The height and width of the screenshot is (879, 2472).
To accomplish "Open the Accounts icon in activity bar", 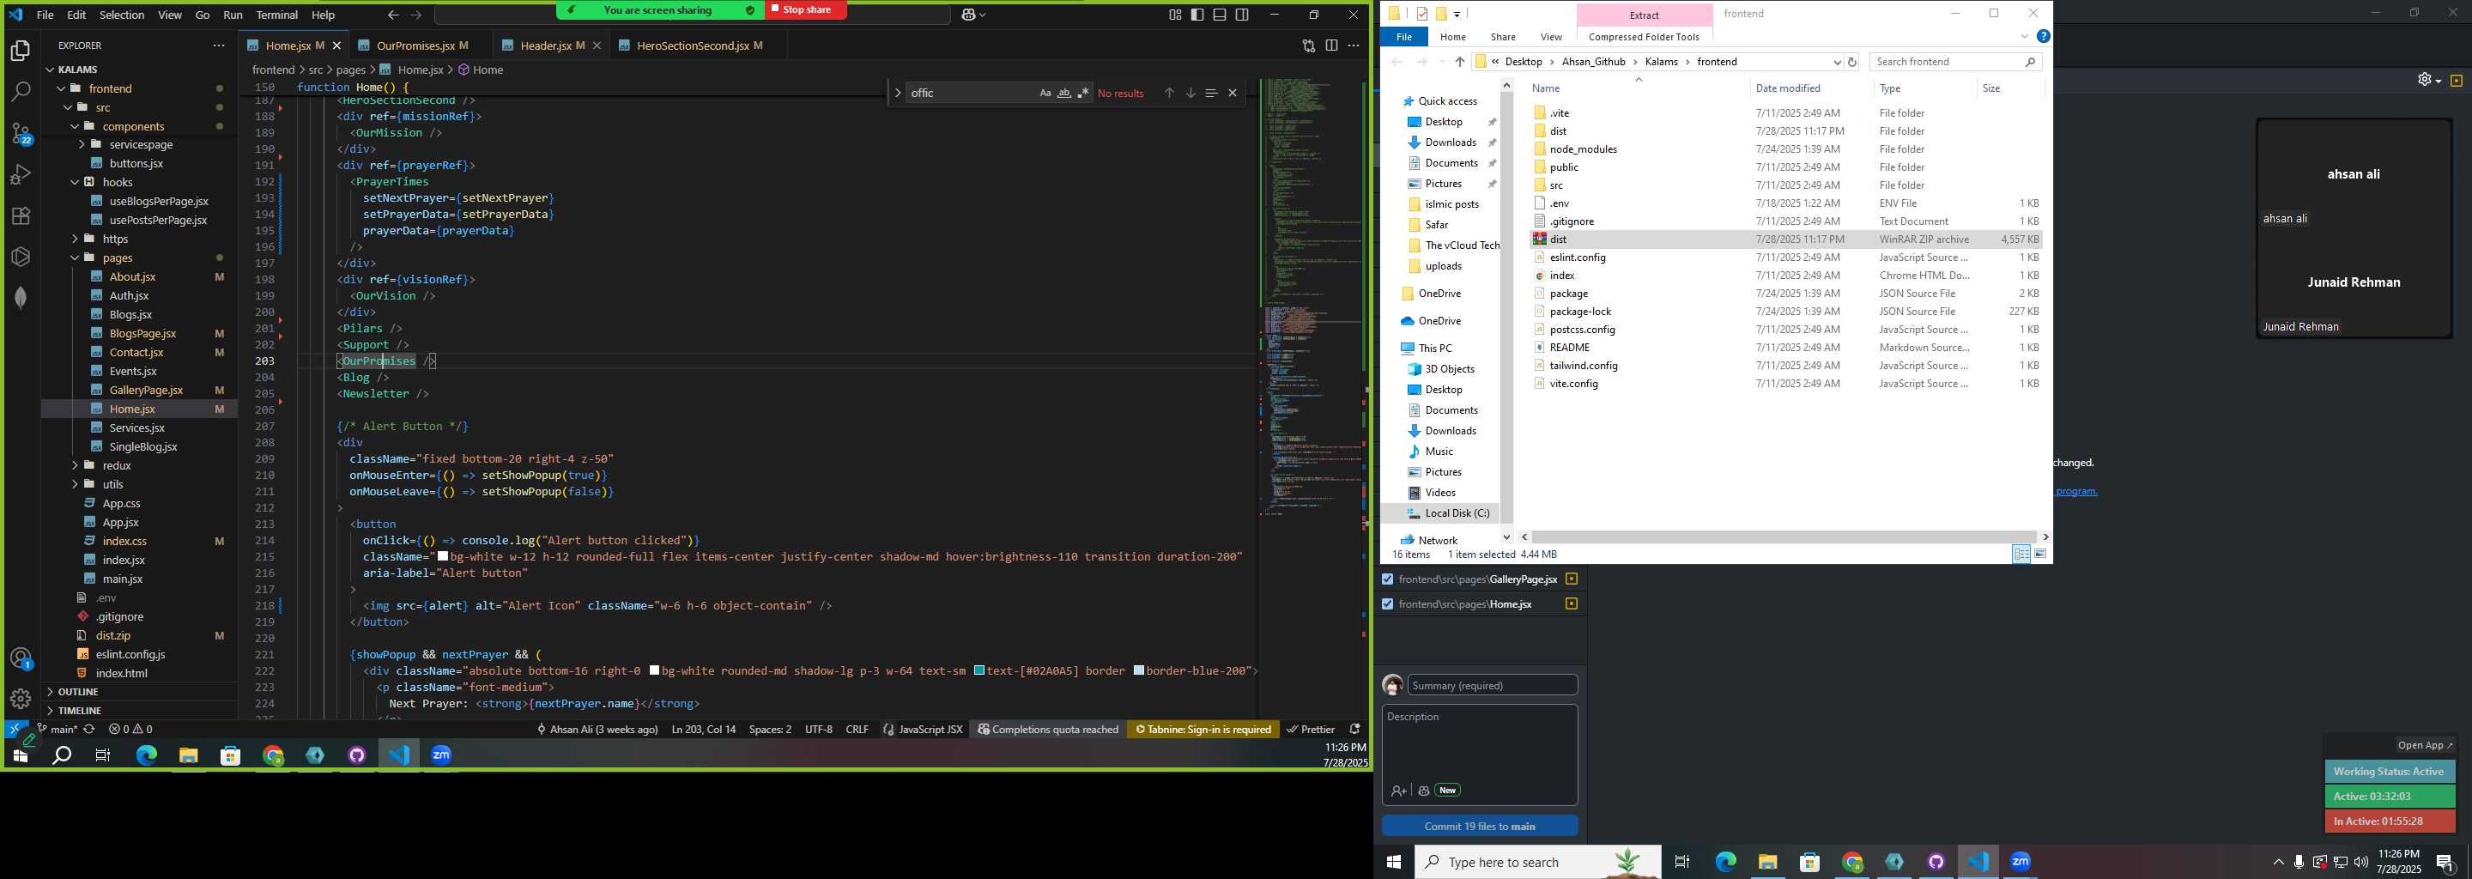I will (20, 658).
